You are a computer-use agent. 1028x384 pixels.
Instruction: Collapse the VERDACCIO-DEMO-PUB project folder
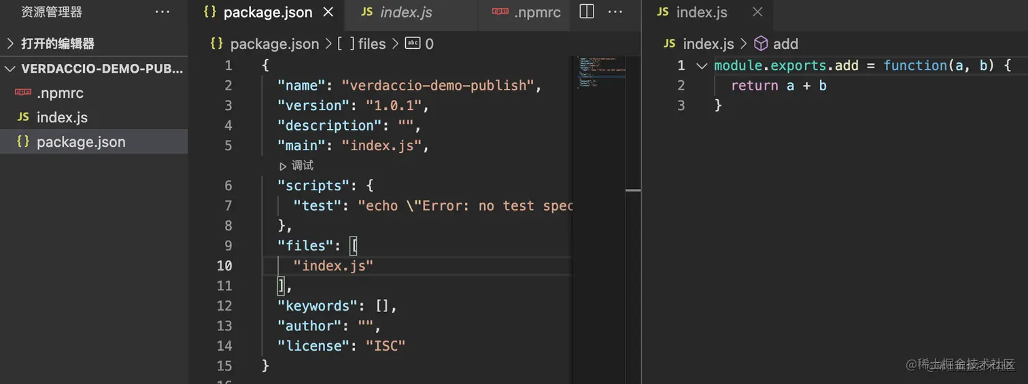[94, 69]
